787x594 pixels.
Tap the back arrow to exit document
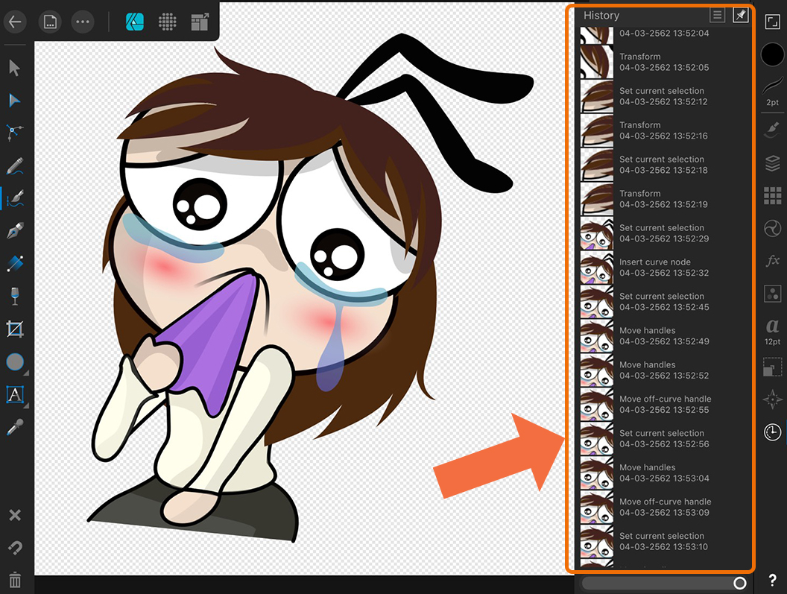pyautogui.click(x=14, y=22)
